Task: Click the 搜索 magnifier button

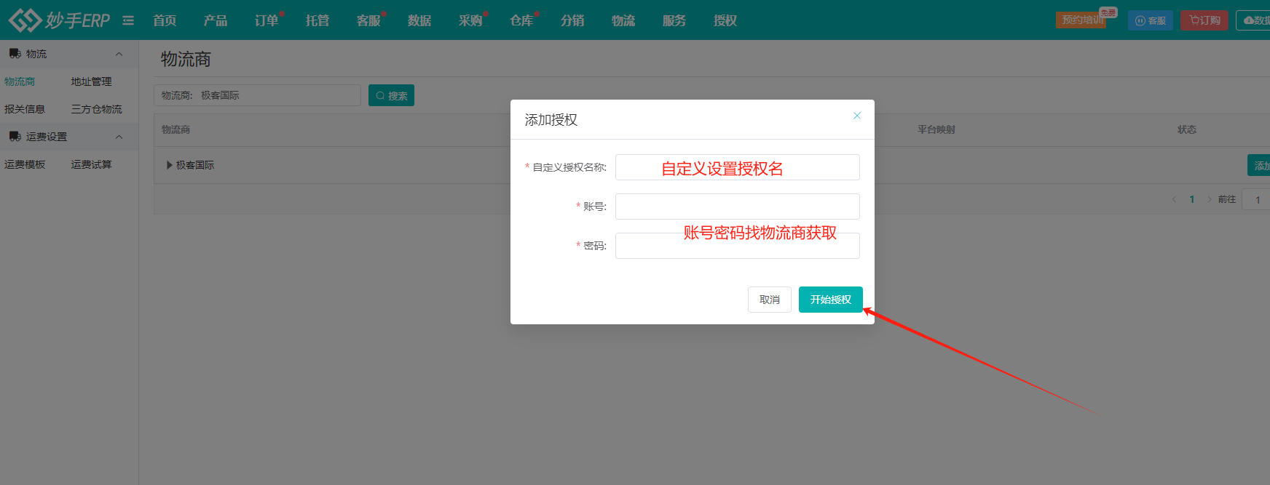Action: [391, 95]
